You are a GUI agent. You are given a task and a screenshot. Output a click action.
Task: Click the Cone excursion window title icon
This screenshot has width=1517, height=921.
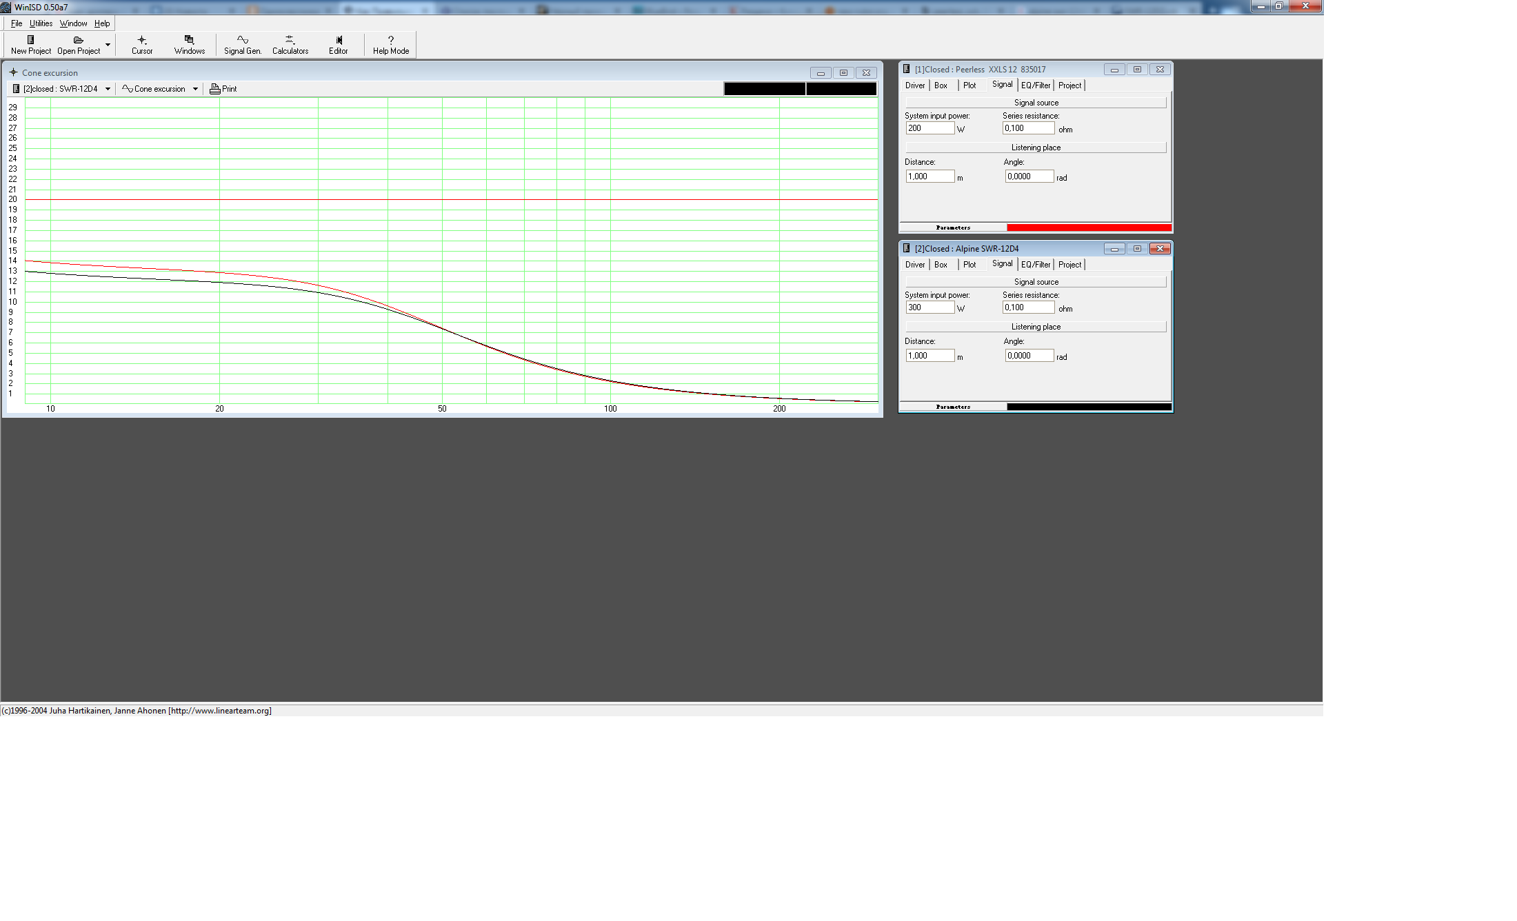tap(13, 72)
